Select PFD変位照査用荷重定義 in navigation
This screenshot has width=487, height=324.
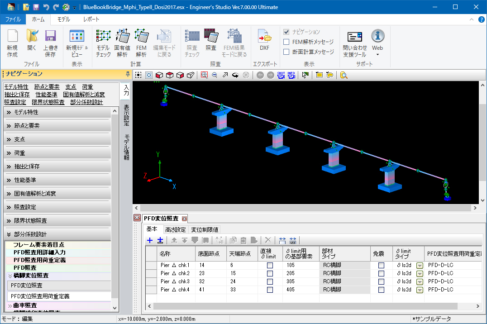tap(40, 296)
